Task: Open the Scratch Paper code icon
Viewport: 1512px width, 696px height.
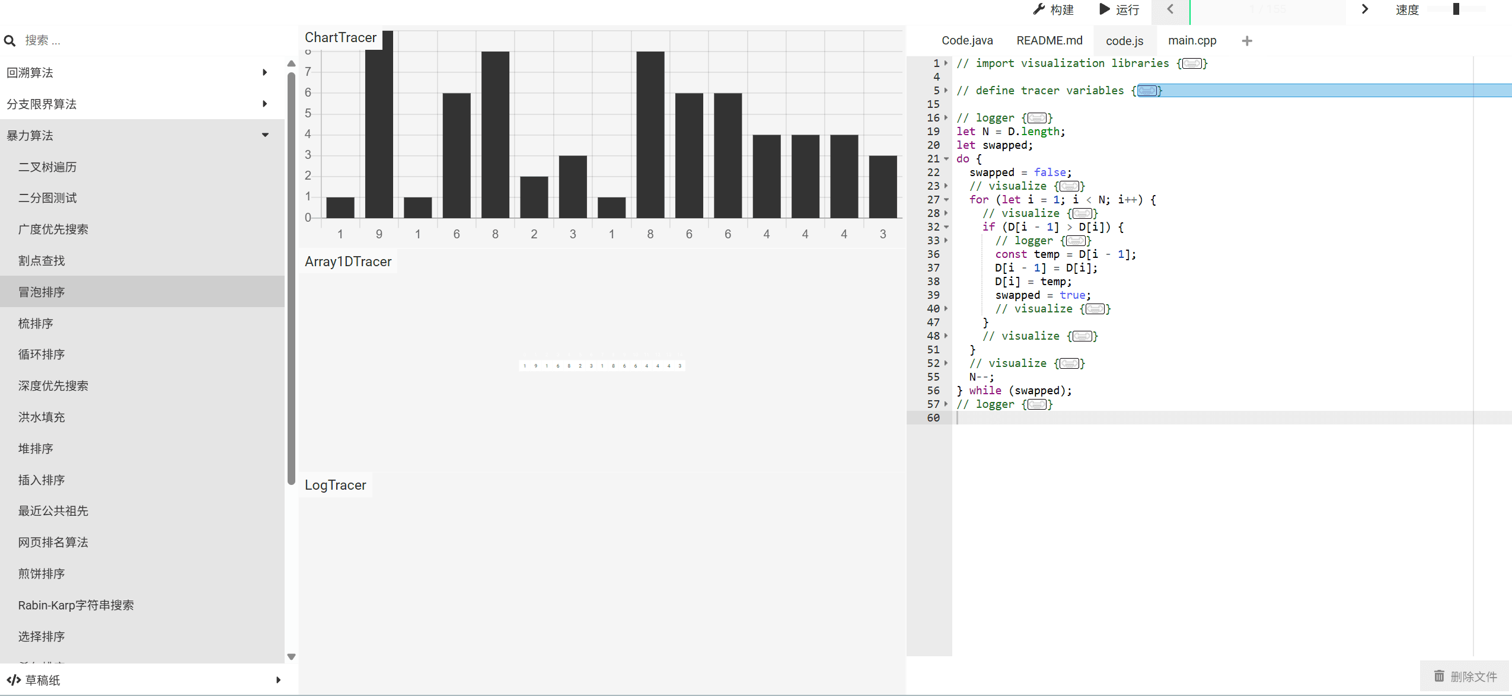Action: (x=14, y=680)
